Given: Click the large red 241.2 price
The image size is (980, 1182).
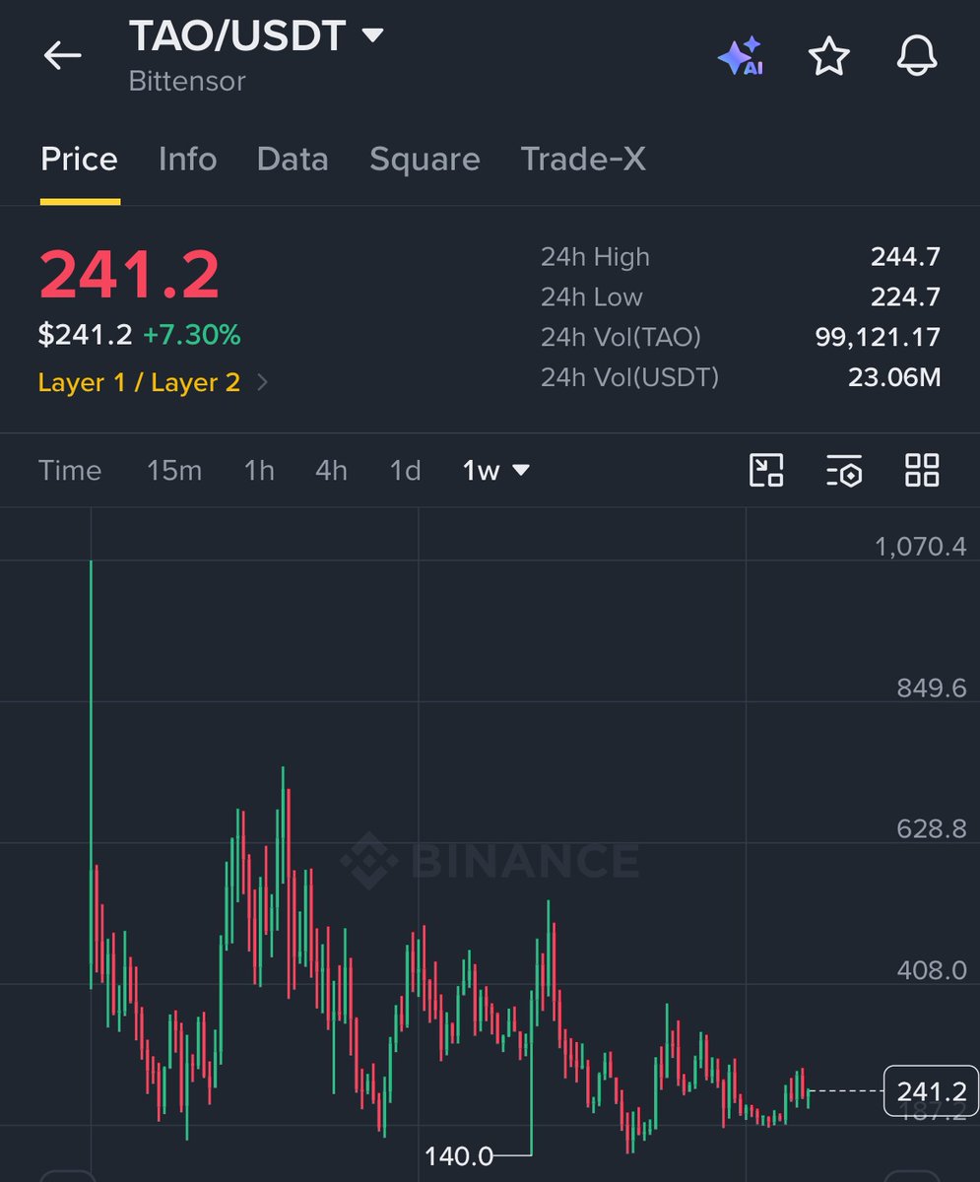Looking at the screenshot, I should (x=129, y=275).
